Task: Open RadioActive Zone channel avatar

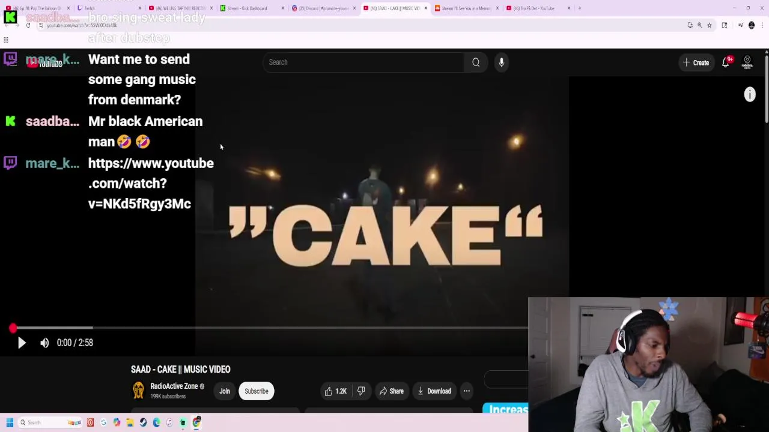Action: pyautogui.click(x=138, y=391)
